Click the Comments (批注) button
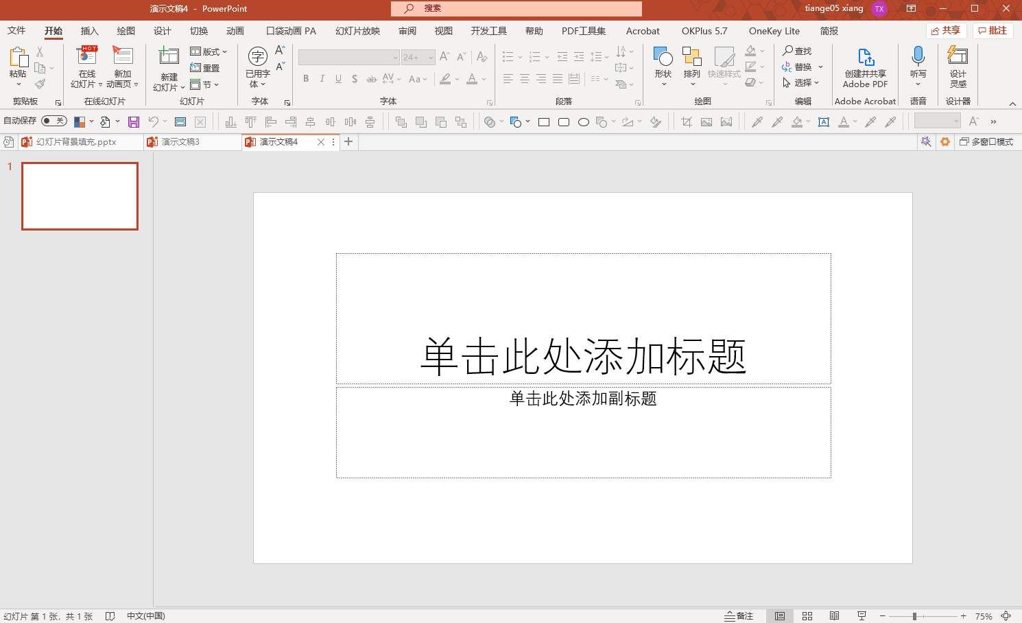This screenshot has width=1022, height=623. coord(993,31)
